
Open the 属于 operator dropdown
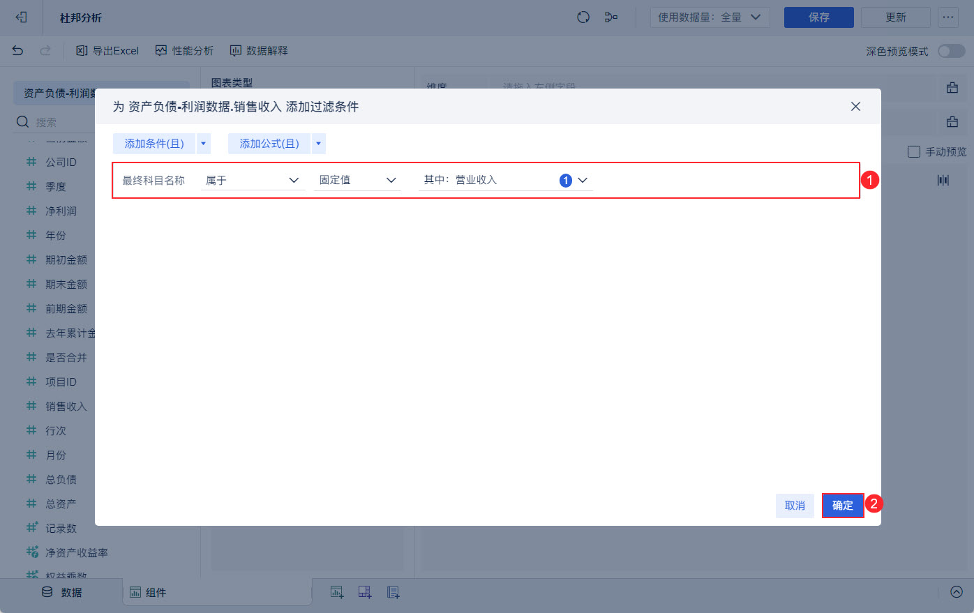click(253, 180)
